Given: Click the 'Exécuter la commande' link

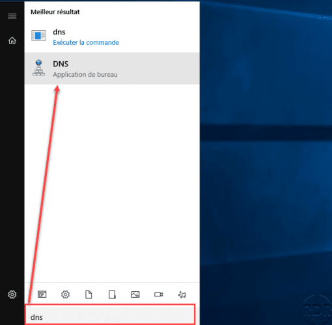Looking at the screenshot, I should [86, 42].
